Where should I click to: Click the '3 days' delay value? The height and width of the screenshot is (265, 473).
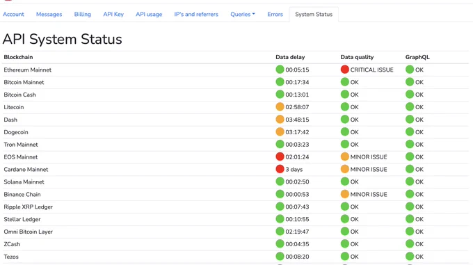click(294, 170)
